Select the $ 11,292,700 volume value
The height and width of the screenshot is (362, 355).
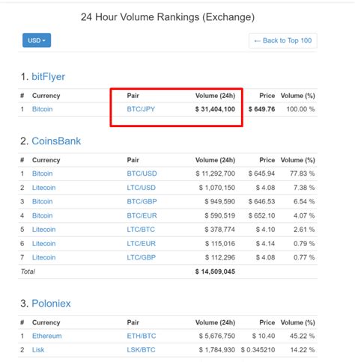click(x=215, y=174)
